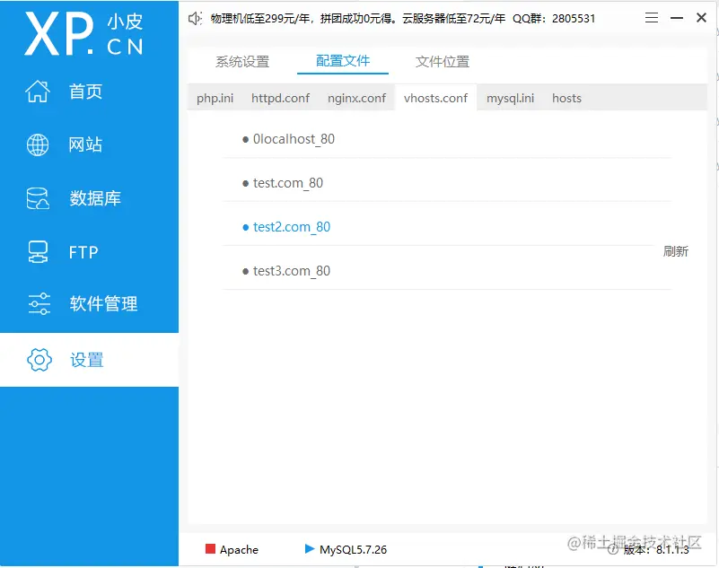Screen dimensions: 719x568
Task: Open the hamburger menu icon
Action: (652, 18)
